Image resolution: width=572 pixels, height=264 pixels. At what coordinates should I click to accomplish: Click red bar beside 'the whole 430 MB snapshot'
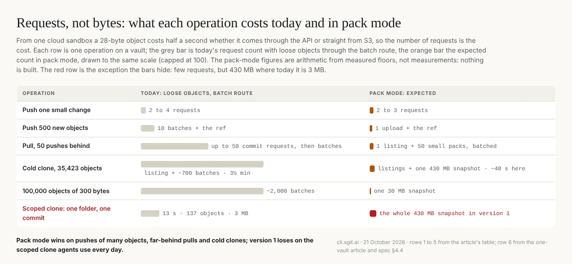point(373,213)
